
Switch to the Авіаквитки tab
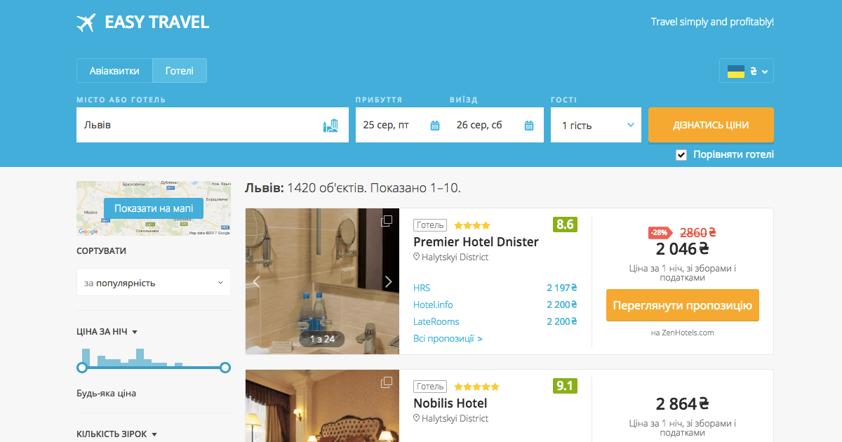(x=114, y=71)
